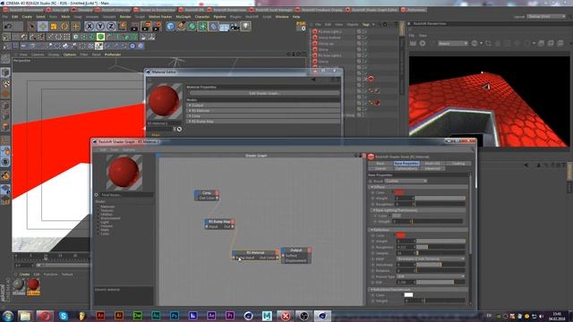Click the Anisotropy slider bar
This screenshot has height=322, width=573.
click(x=440, y=265)
